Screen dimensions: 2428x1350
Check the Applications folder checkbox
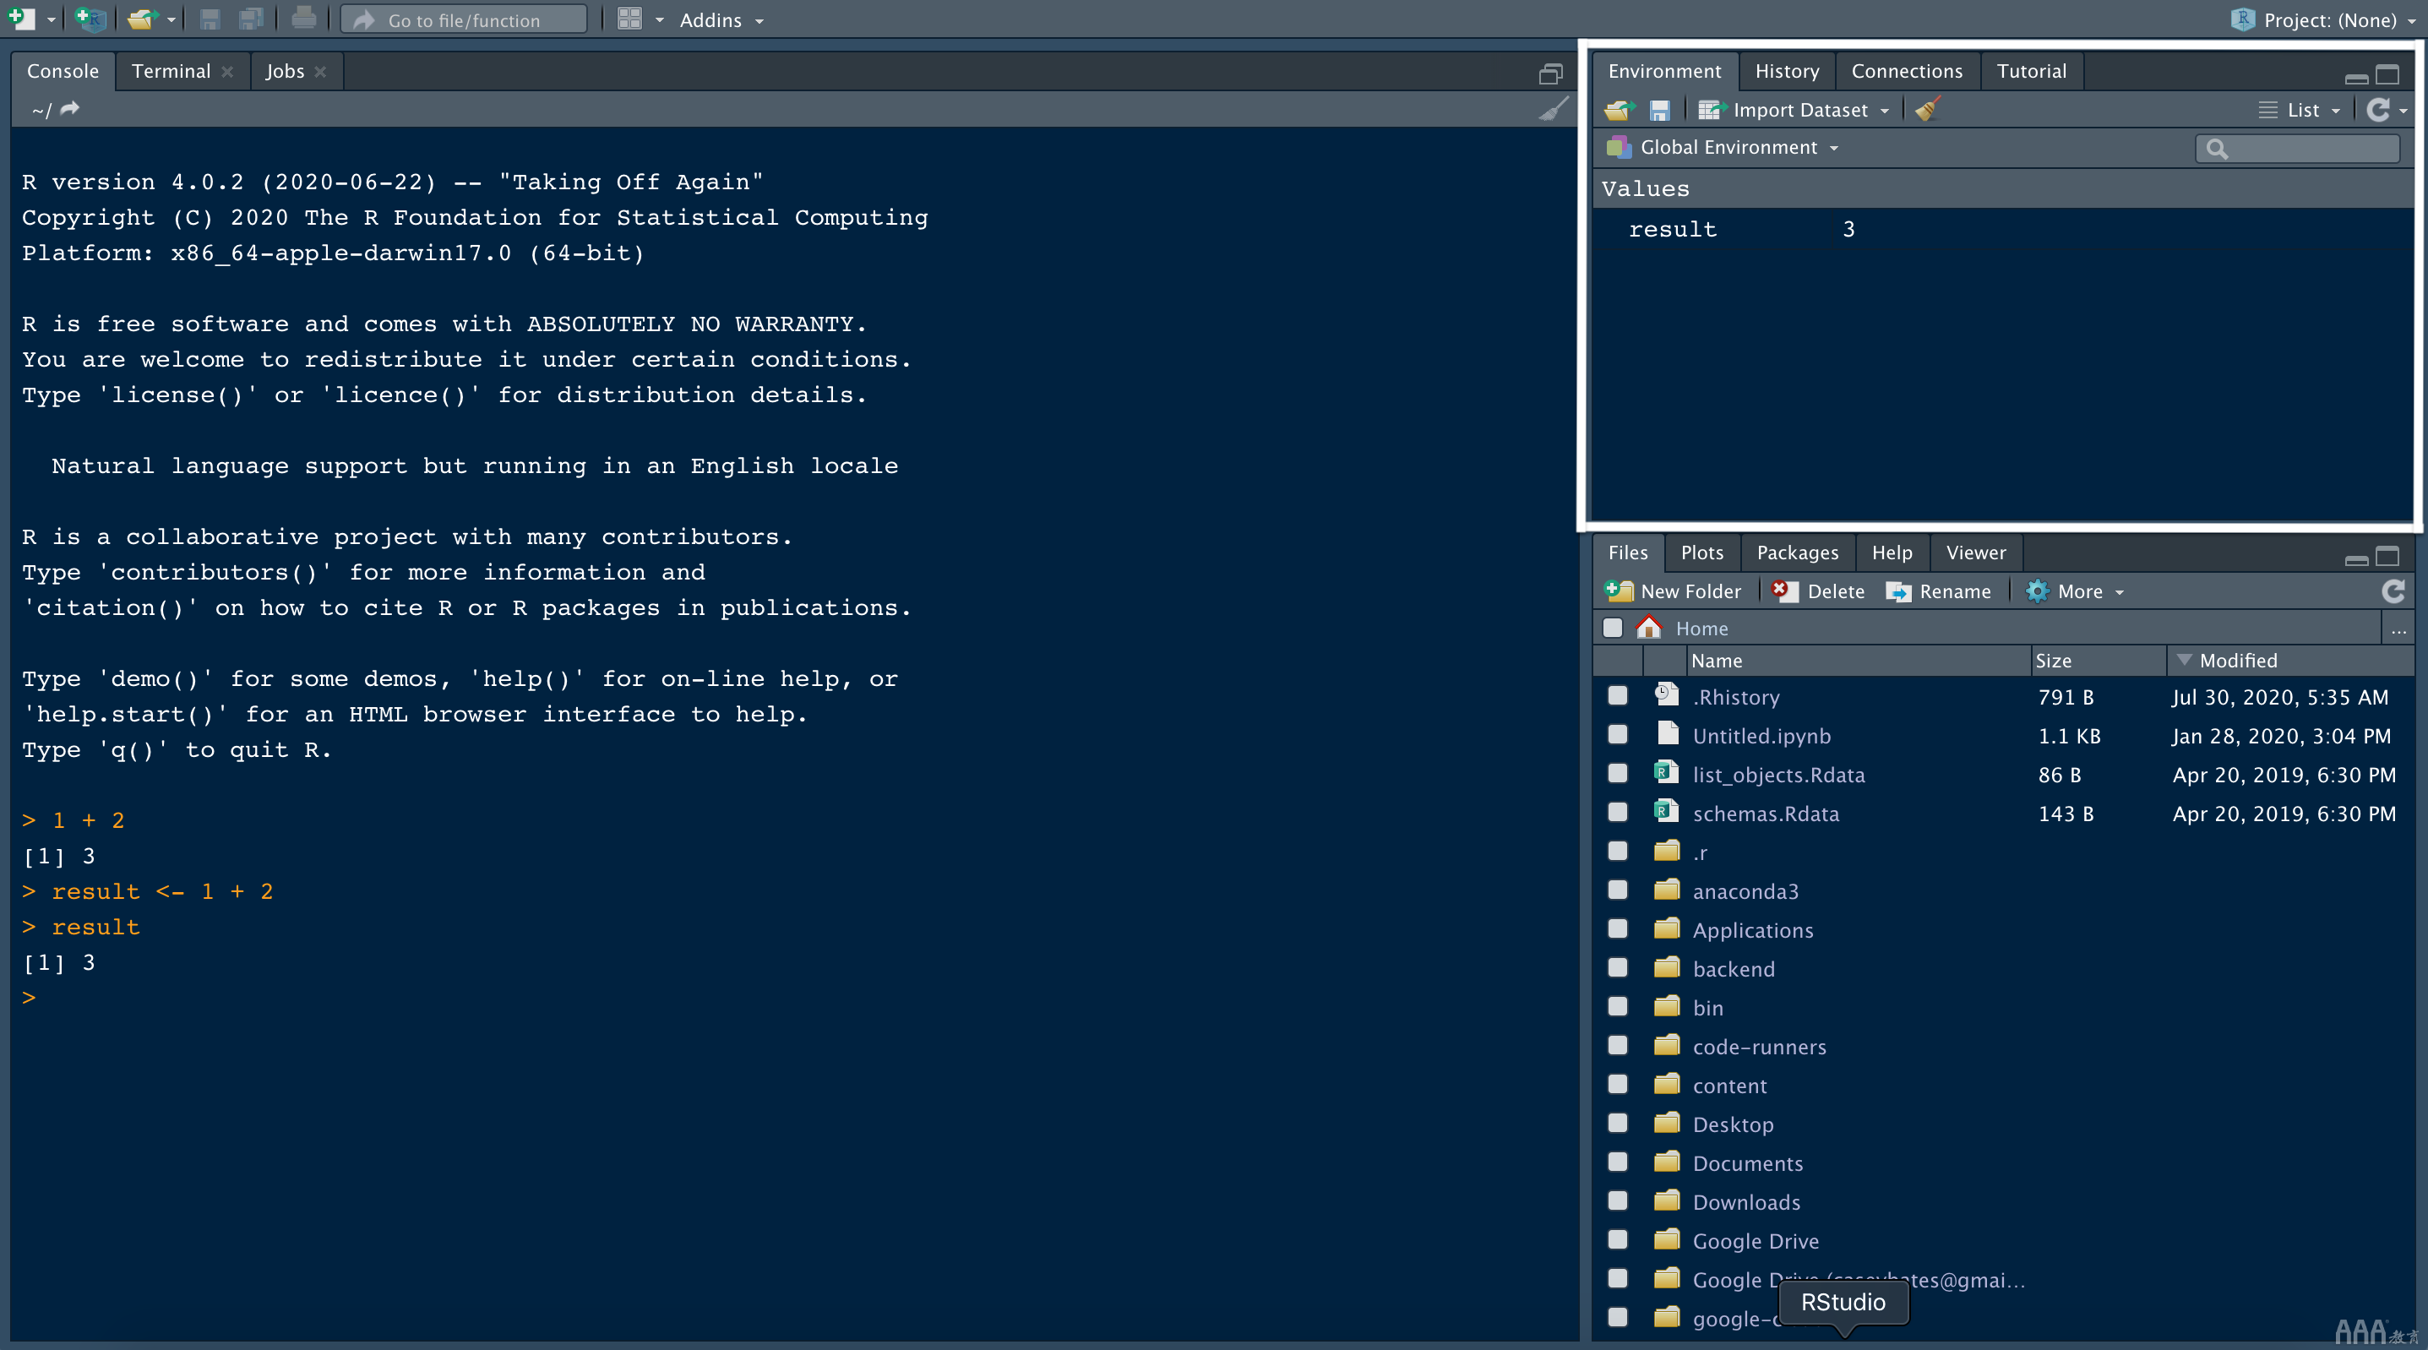1618,928
